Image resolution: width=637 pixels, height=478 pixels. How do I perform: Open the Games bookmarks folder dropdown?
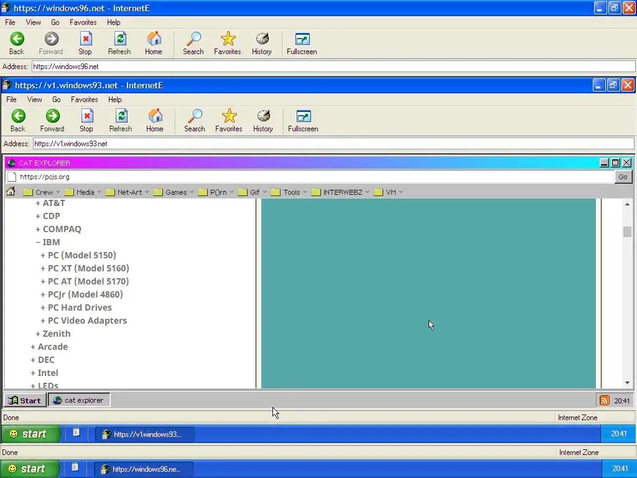pyautogui.click(x=174, y=192)
